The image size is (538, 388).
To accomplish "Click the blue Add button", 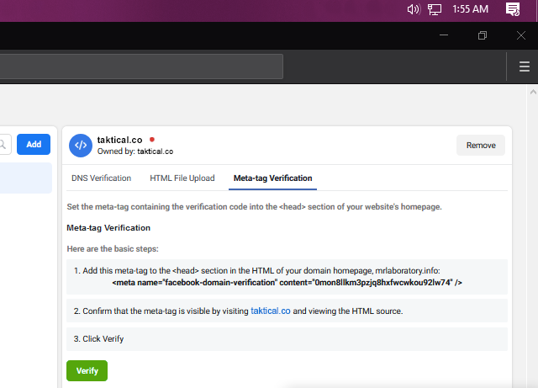I will (34, 144).
